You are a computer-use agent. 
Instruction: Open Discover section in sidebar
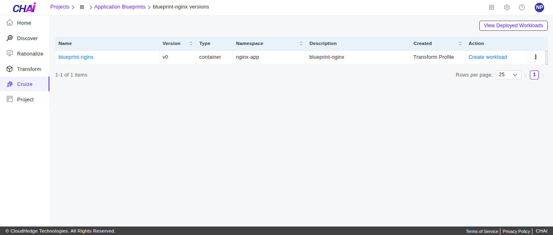[27, 38]
